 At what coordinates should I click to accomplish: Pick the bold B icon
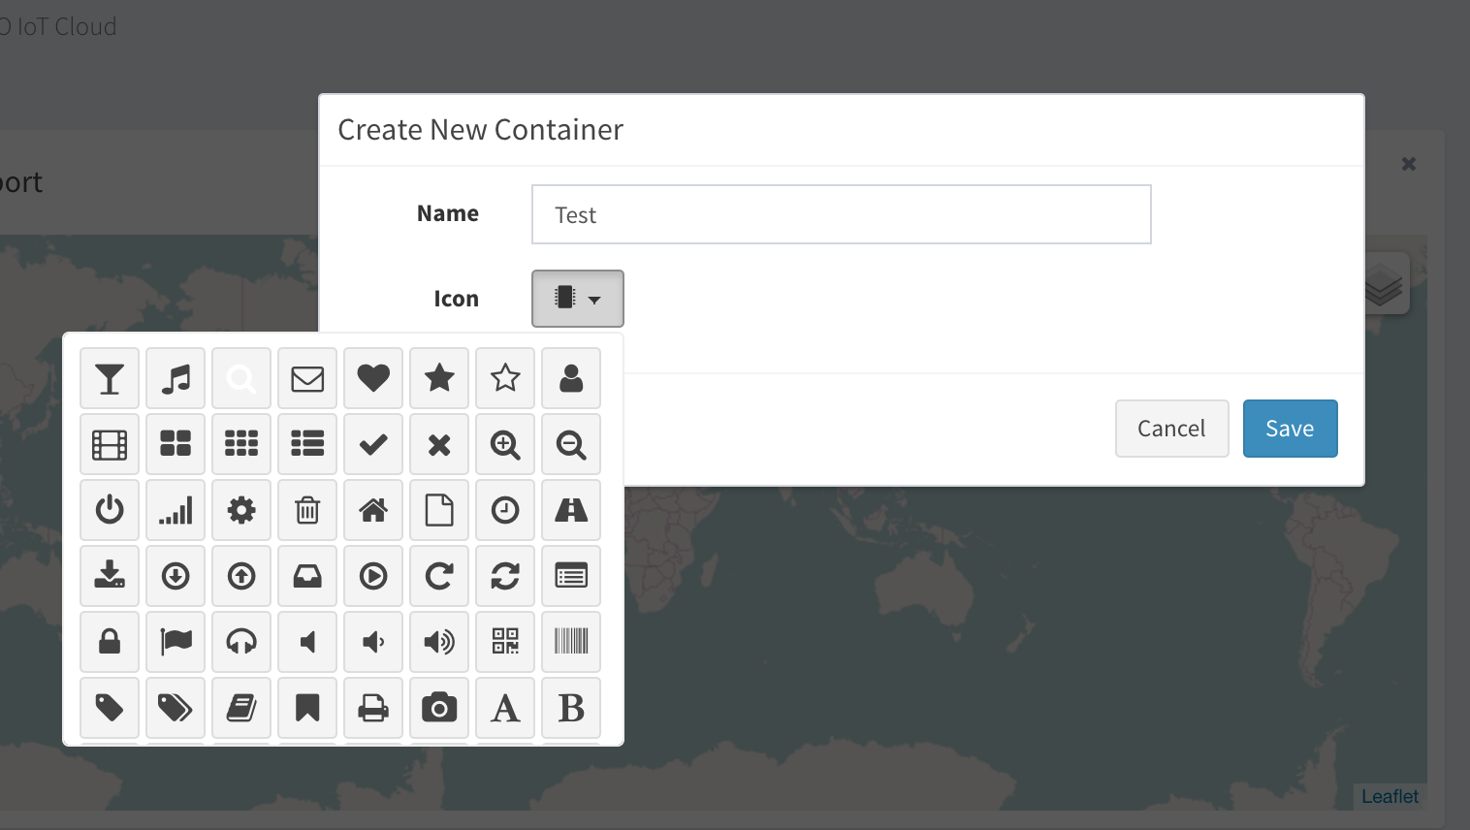tap(571, 708)
